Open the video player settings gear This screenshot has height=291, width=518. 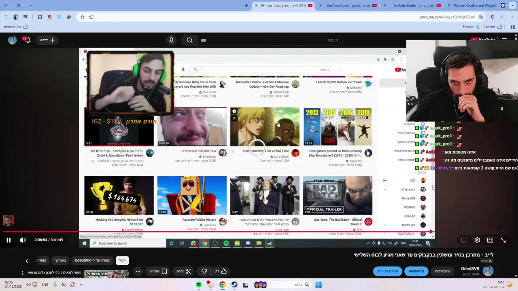pyautogui.click(x=477, y=240)
